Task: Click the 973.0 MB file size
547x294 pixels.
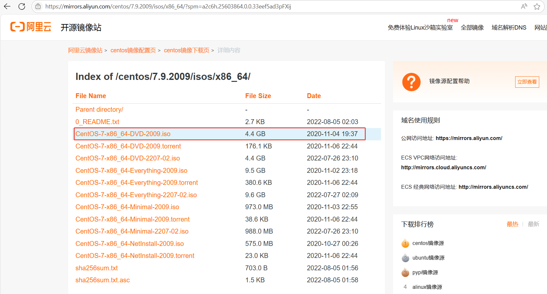Action: (x=259, y=207)
